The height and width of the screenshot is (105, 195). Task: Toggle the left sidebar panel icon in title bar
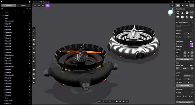coord(30,2)
